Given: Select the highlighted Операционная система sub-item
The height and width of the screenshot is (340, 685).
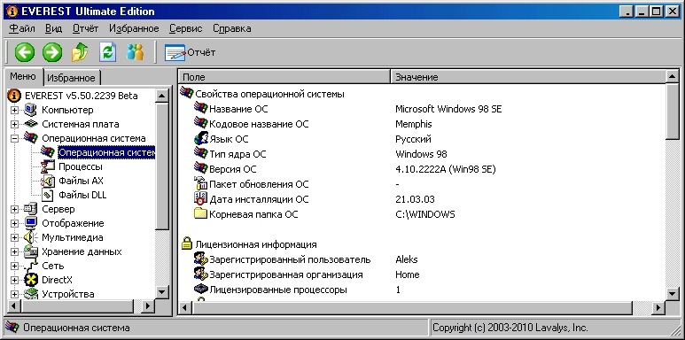Looking at the screenshot, I should [x=106, y=152].
